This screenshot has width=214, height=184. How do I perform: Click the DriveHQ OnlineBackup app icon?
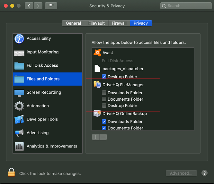97,113
